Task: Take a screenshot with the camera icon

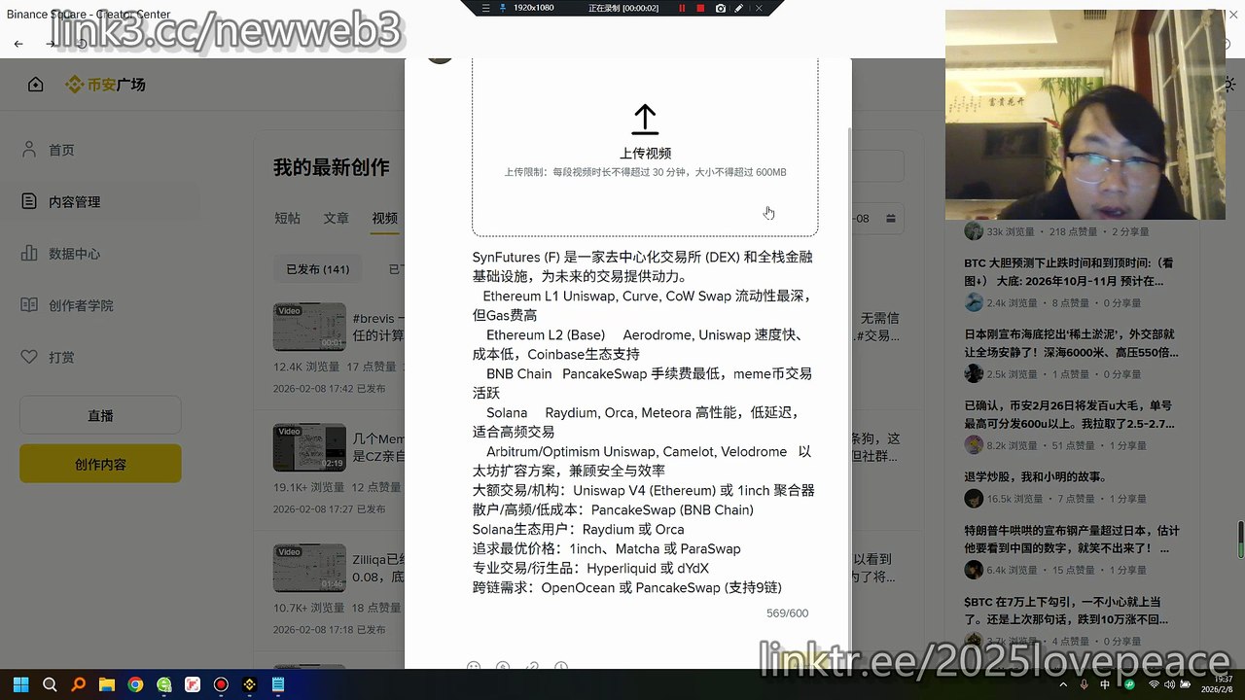Action: tap(720, 8)
